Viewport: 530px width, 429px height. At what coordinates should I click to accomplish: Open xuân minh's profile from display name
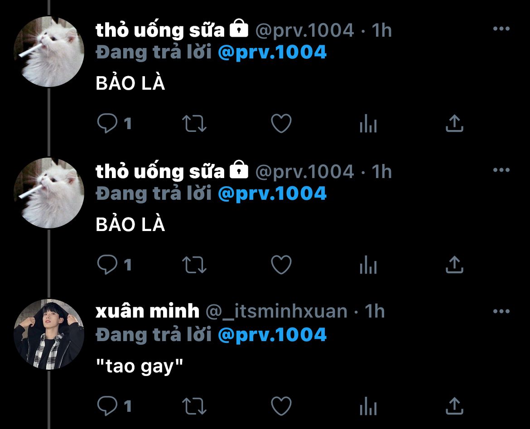click(147, 311)
